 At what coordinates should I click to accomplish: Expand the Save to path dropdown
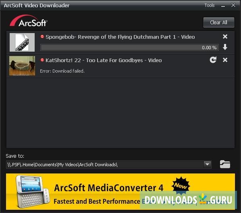(207, 165)
